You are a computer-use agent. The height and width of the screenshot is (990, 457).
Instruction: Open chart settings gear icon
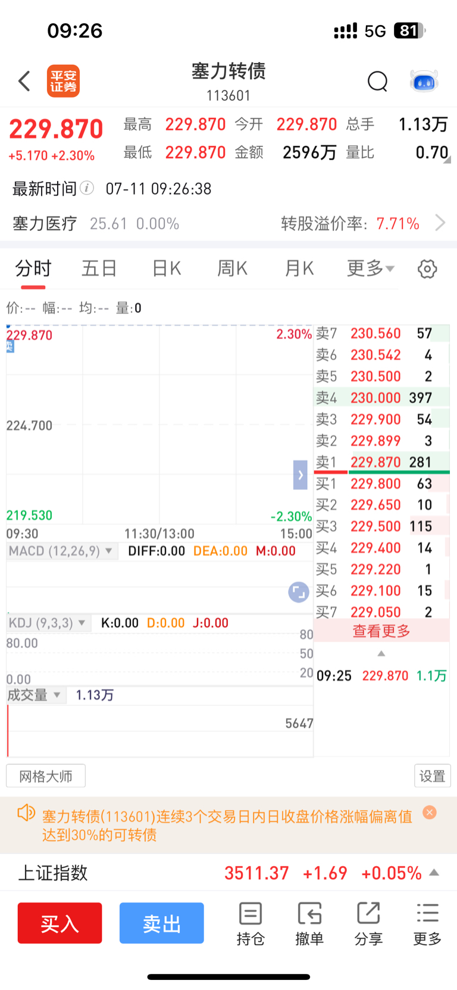tap(427, 269)
